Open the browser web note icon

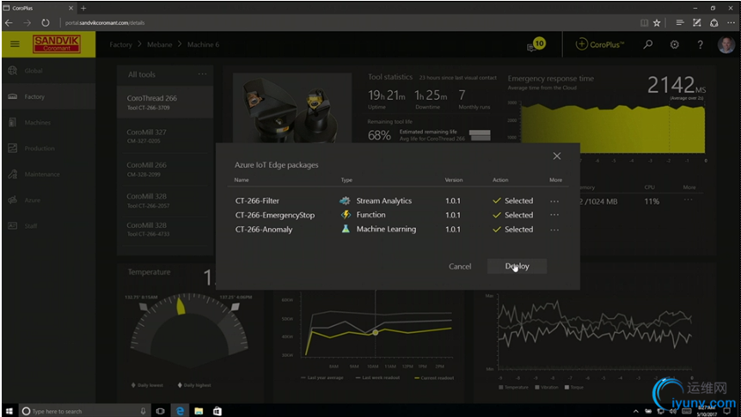pyautogui.click(x=696, y=22)
